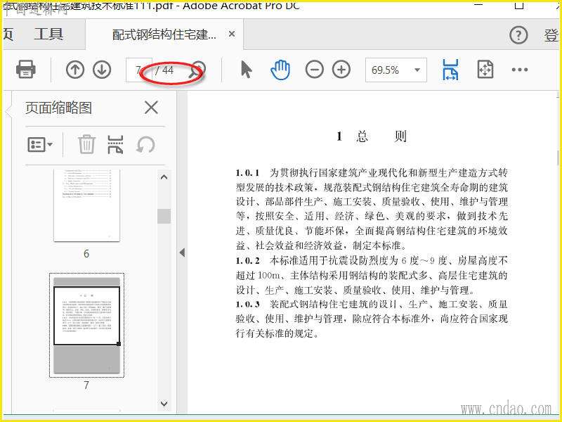This screenshot has width=562, height=422.
Task: Zoom out with minus icon
Action: [314, 70]
